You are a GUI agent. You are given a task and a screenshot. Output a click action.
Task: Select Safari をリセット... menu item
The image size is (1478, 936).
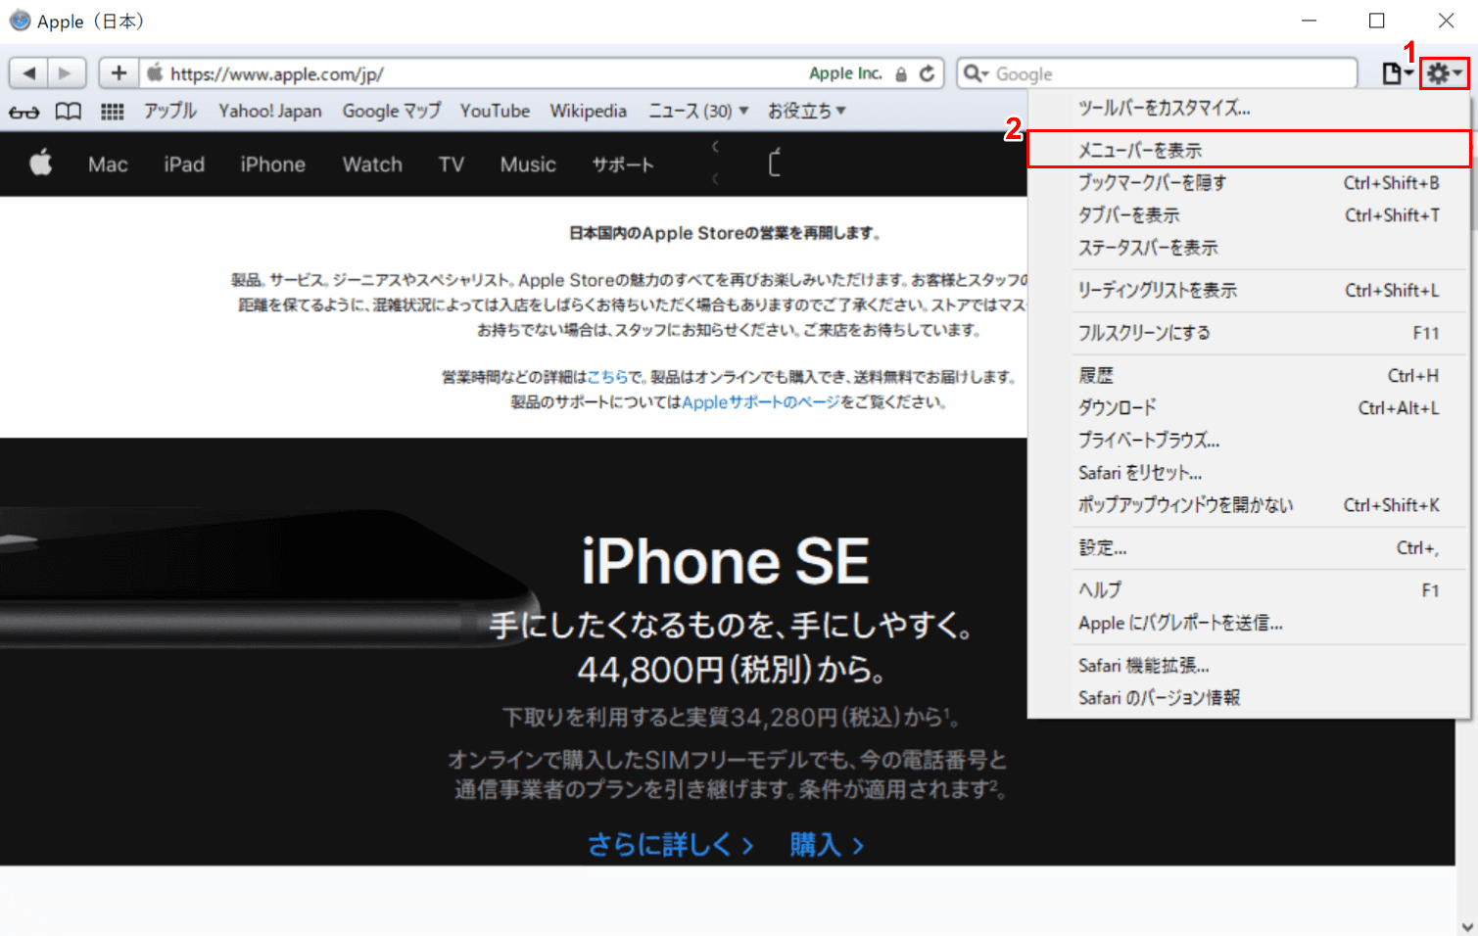tap(1249, 472)
